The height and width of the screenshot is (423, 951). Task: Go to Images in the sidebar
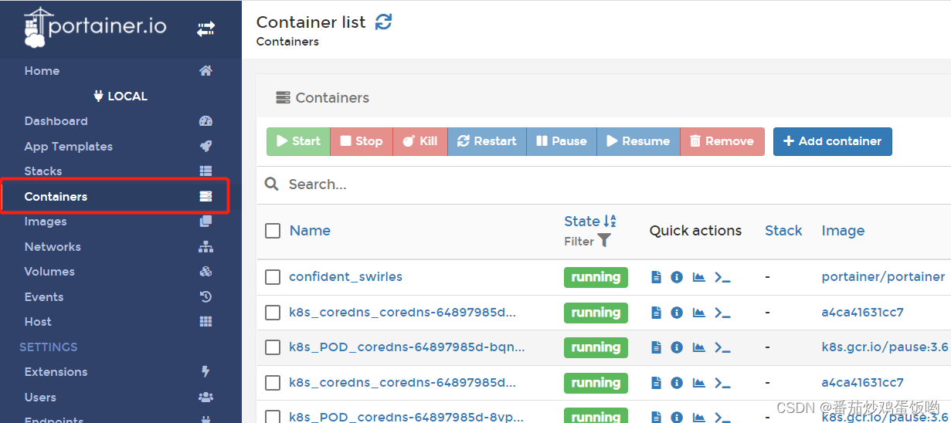pyautogui.click(x=46, y=222)
